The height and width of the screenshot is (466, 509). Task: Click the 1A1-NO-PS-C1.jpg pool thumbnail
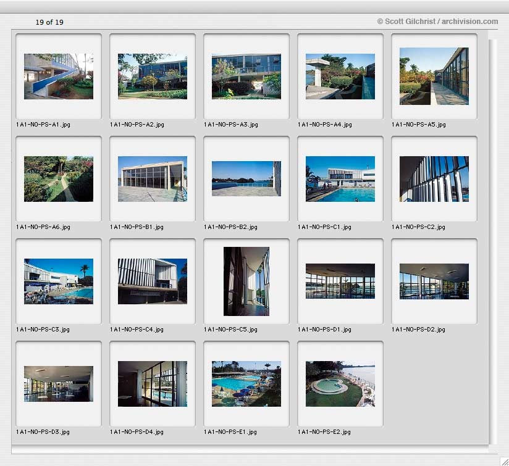340,179
